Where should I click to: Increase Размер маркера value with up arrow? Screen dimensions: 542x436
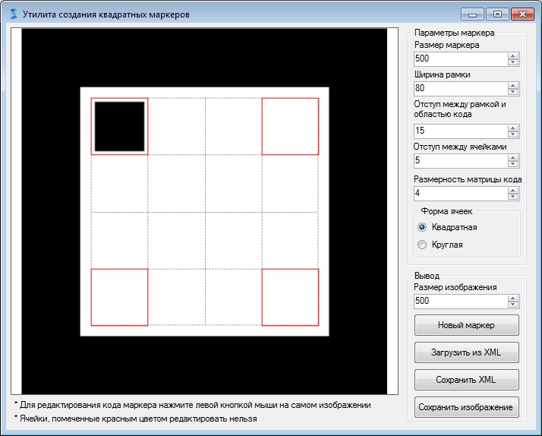tap(513, 56)
